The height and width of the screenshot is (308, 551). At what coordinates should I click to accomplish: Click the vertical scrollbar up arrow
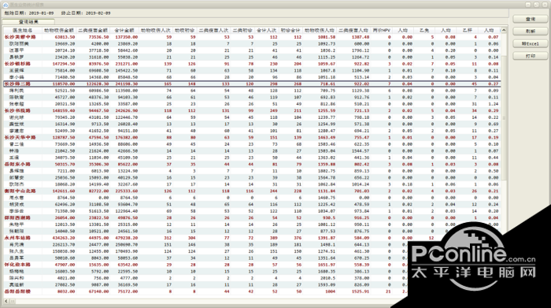pyautogui.click(x=504, y=30)
